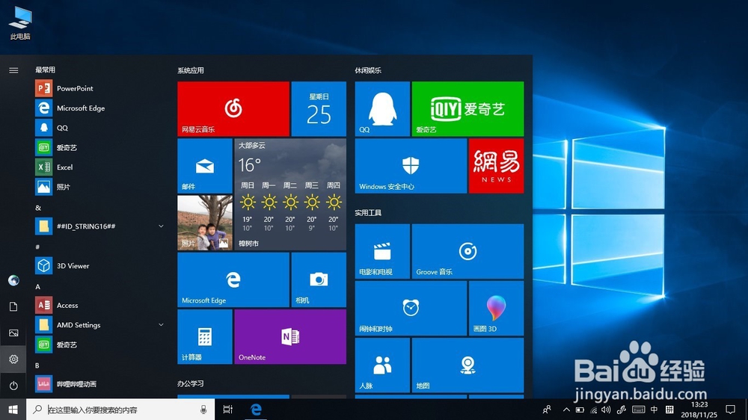This screenshot has height=420, width=748.
Task: Open the 照片 live tile with children photo
Action: point(205,223)
